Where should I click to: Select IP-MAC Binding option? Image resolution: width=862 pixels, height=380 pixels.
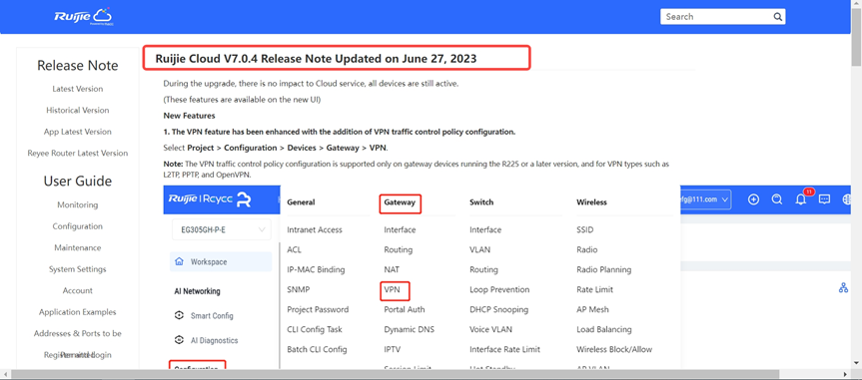click(316, 269)
